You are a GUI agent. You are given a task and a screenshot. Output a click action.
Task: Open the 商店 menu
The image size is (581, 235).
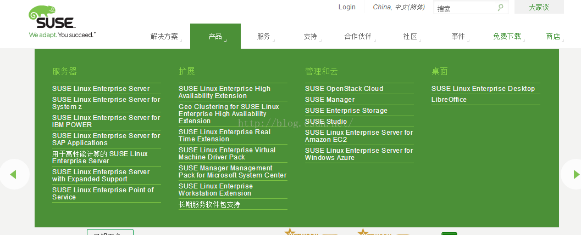point(553,36)
